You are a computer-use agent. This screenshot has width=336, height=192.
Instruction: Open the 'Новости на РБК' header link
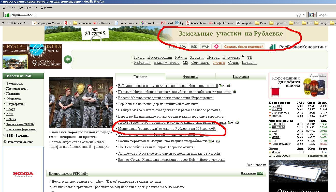[x=18, y=76]
